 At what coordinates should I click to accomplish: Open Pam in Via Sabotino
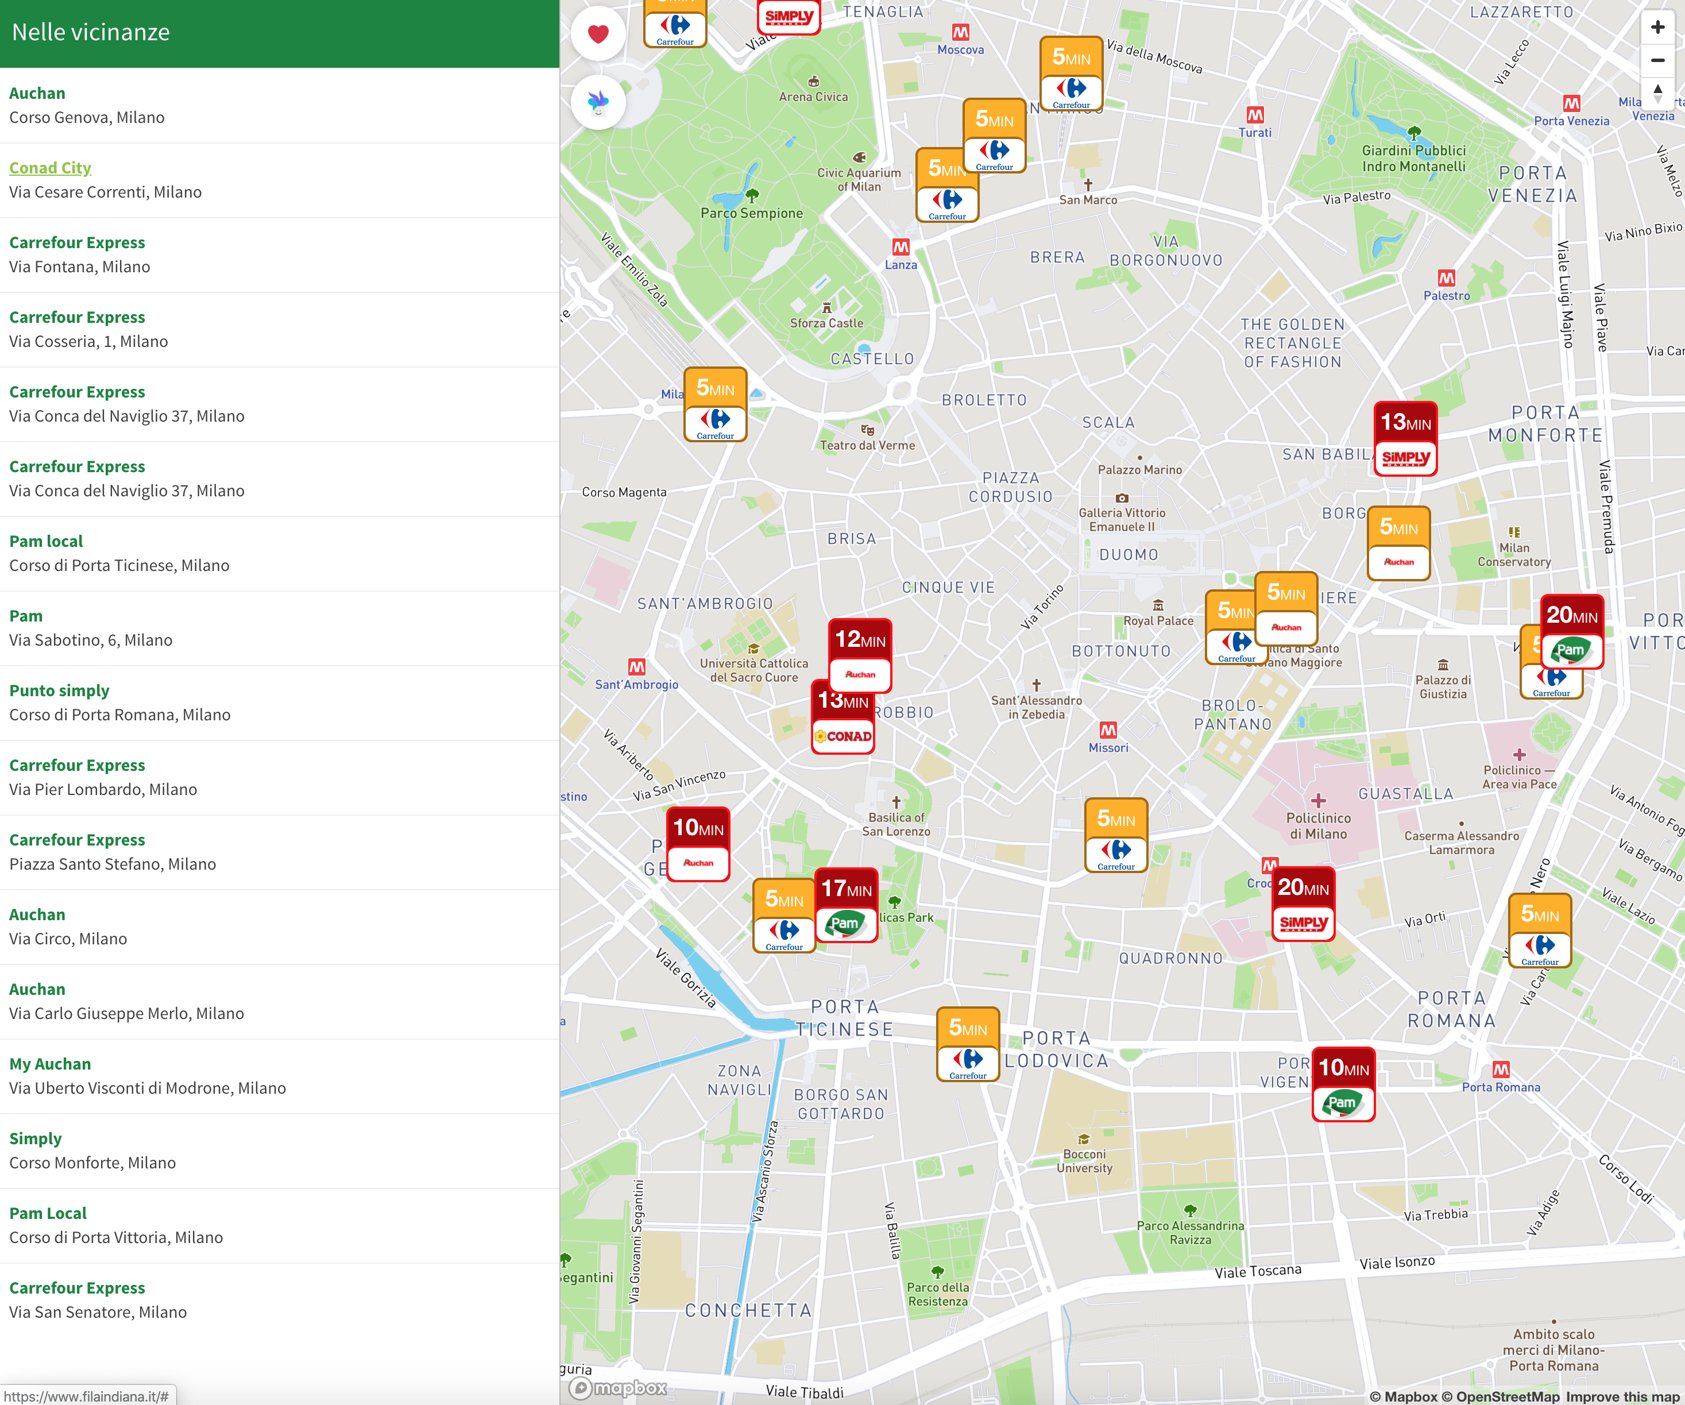(x=279, y=627)
